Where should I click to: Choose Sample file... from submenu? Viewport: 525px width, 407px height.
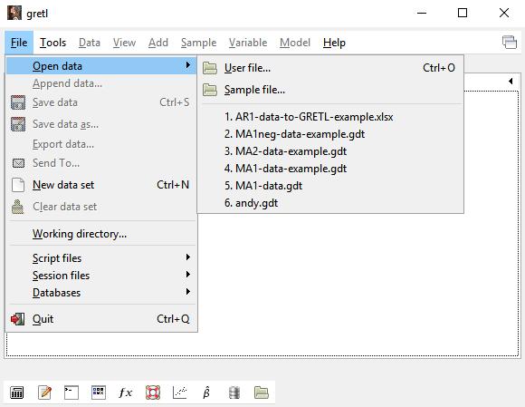(330, 90)
